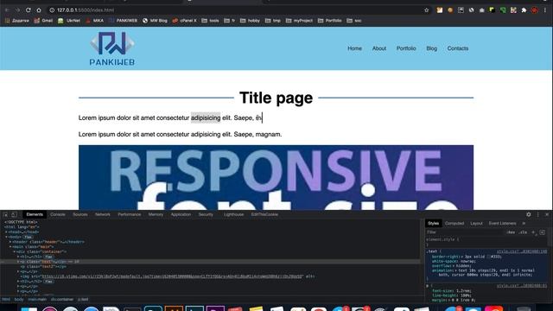Switch to the Security DevTools tab
This screenshot has height=311, width=553.
(206, 214)
